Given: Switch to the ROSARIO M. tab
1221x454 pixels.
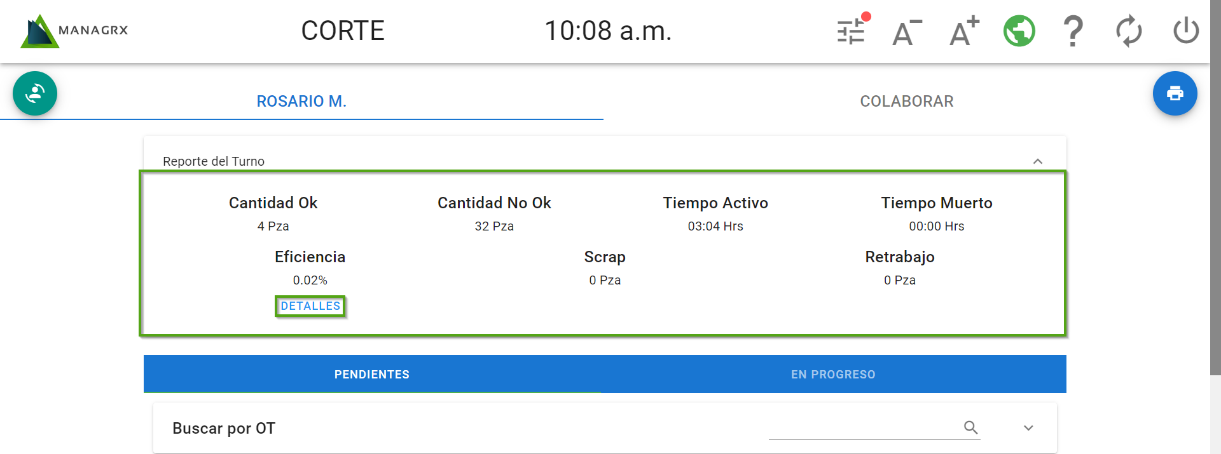Looking at the screenshot, I should tap(301, 102).
